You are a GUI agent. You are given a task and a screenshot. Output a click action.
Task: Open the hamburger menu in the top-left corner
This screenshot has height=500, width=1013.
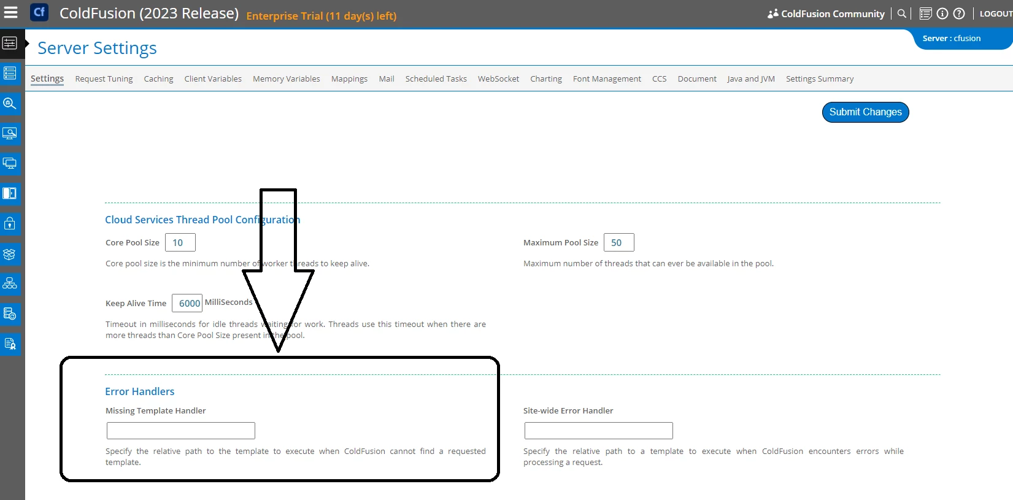click(11, 12)
